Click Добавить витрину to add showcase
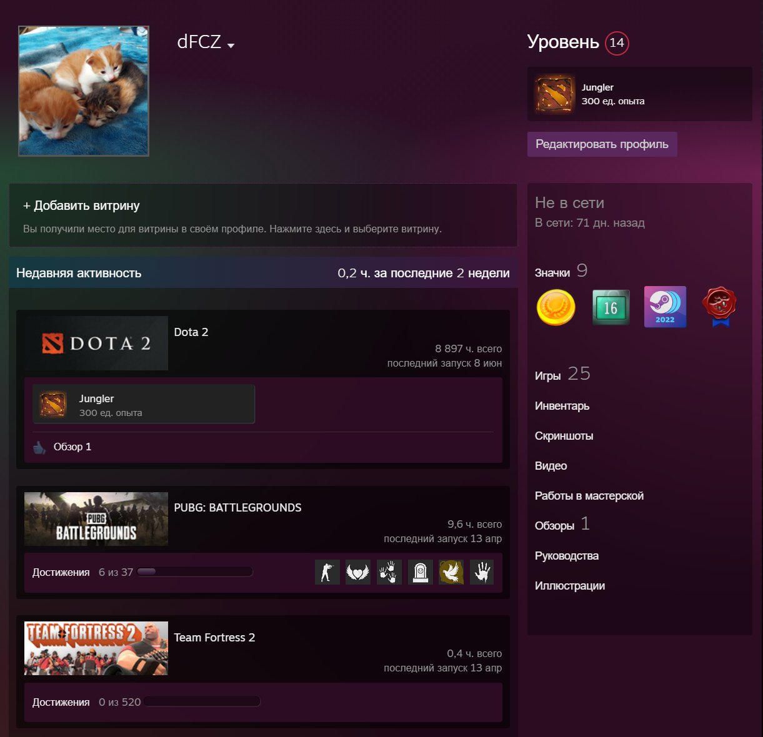 pyautogui.click(x=81, y=205)
